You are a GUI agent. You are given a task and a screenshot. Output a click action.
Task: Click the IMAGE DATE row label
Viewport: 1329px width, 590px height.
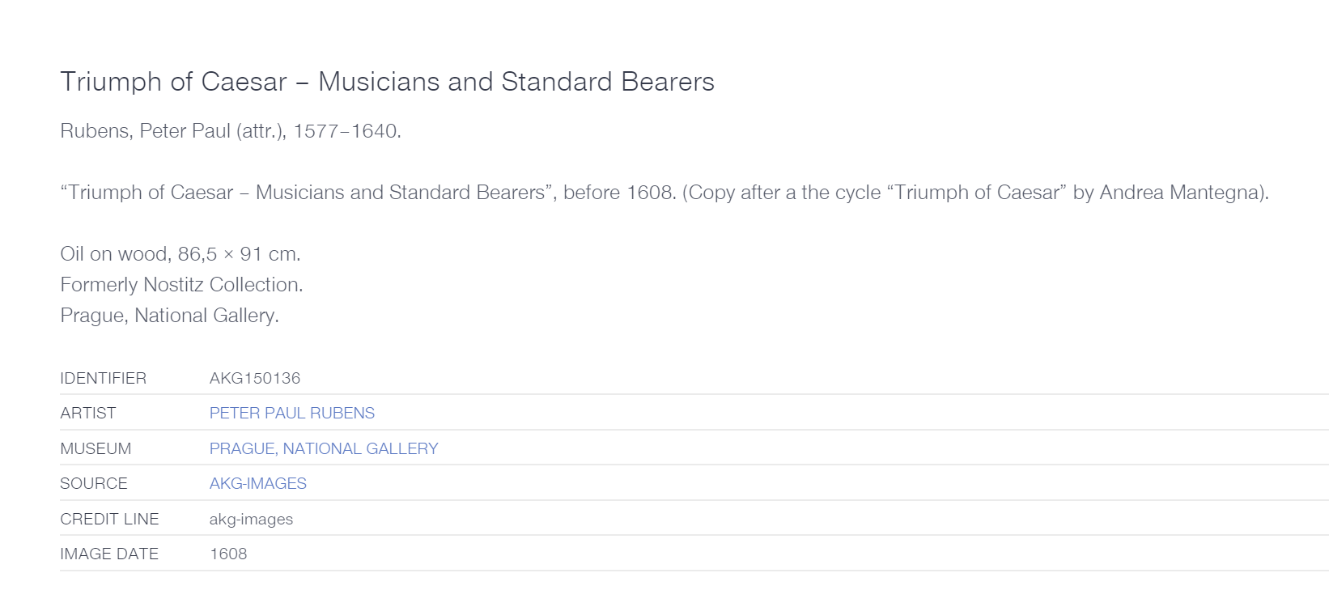click(x=109, y=554)
